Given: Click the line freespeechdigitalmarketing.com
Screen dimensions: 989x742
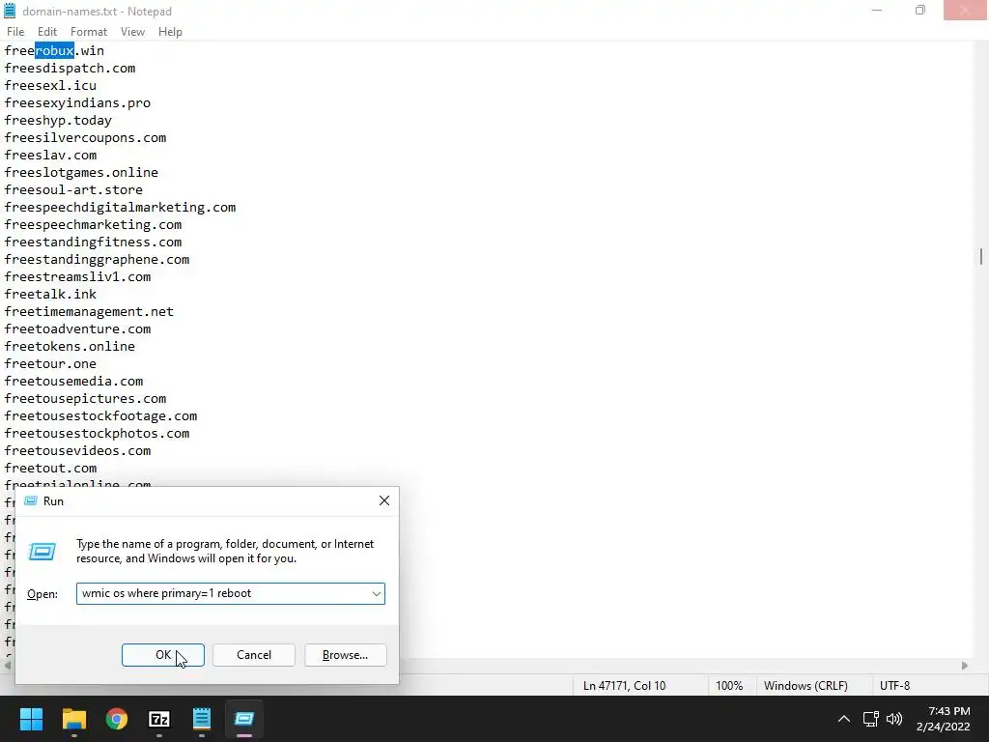Looking at the screenshot, I should 120,208.
